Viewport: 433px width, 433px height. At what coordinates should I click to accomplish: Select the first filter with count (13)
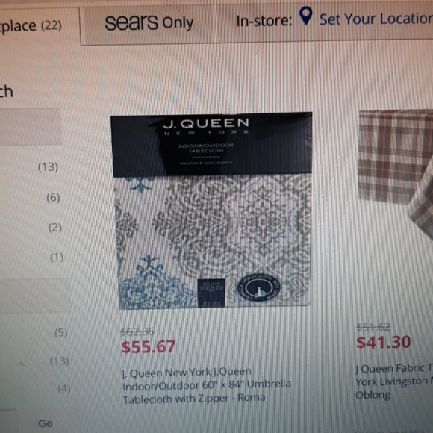click(48, 166)
